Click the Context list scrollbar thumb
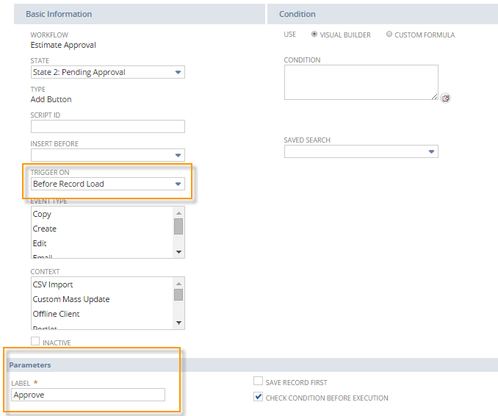The image size is (498, 416). pos(178,295)
